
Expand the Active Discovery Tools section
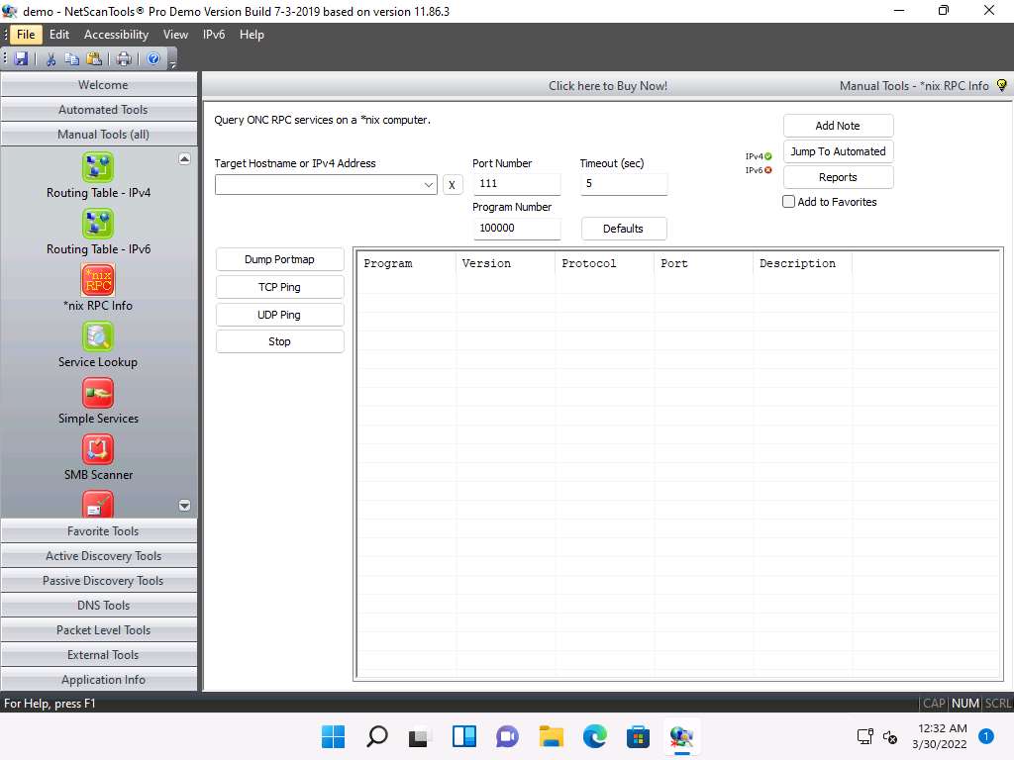(x=103, y=556)
